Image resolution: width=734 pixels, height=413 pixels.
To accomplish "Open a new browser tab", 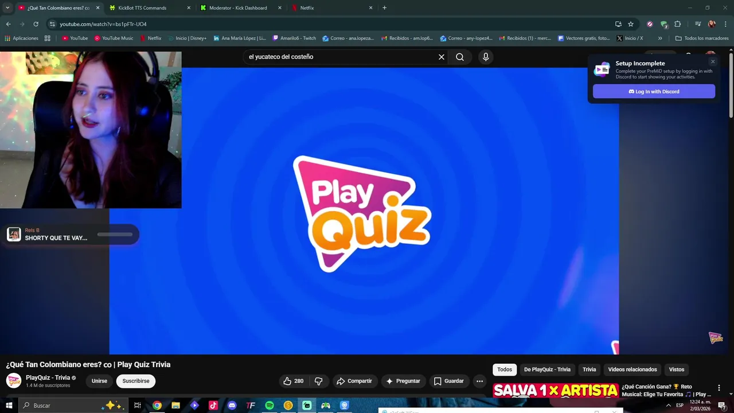I will pyautogui.click(x=384, y=8).
